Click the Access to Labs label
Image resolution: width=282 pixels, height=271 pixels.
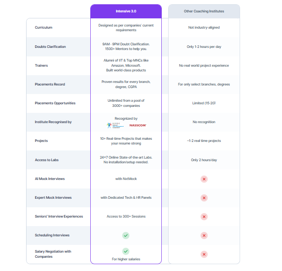[x=47, y=160]
